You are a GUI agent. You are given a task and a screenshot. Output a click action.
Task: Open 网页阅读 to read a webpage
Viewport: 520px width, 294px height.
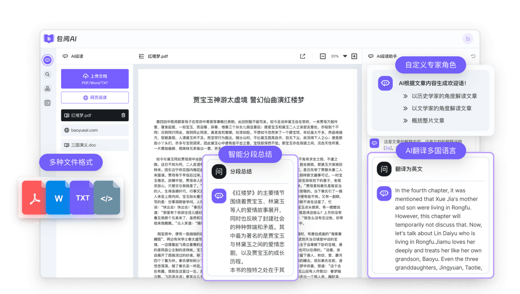95,98
